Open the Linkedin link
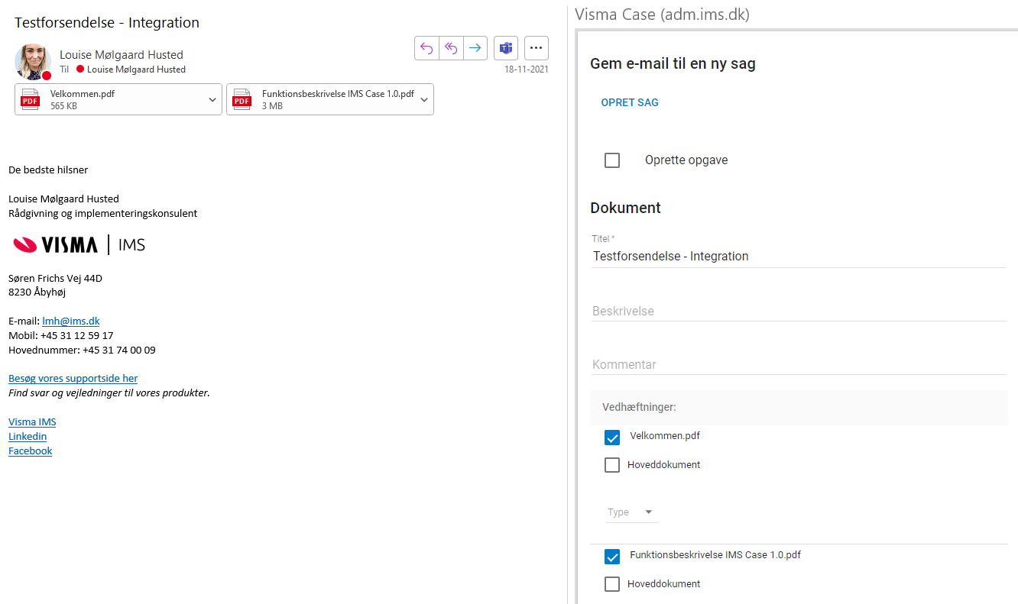Viewport: 1018px width, 604px height. pyautogui.click(x=28, y=437)
